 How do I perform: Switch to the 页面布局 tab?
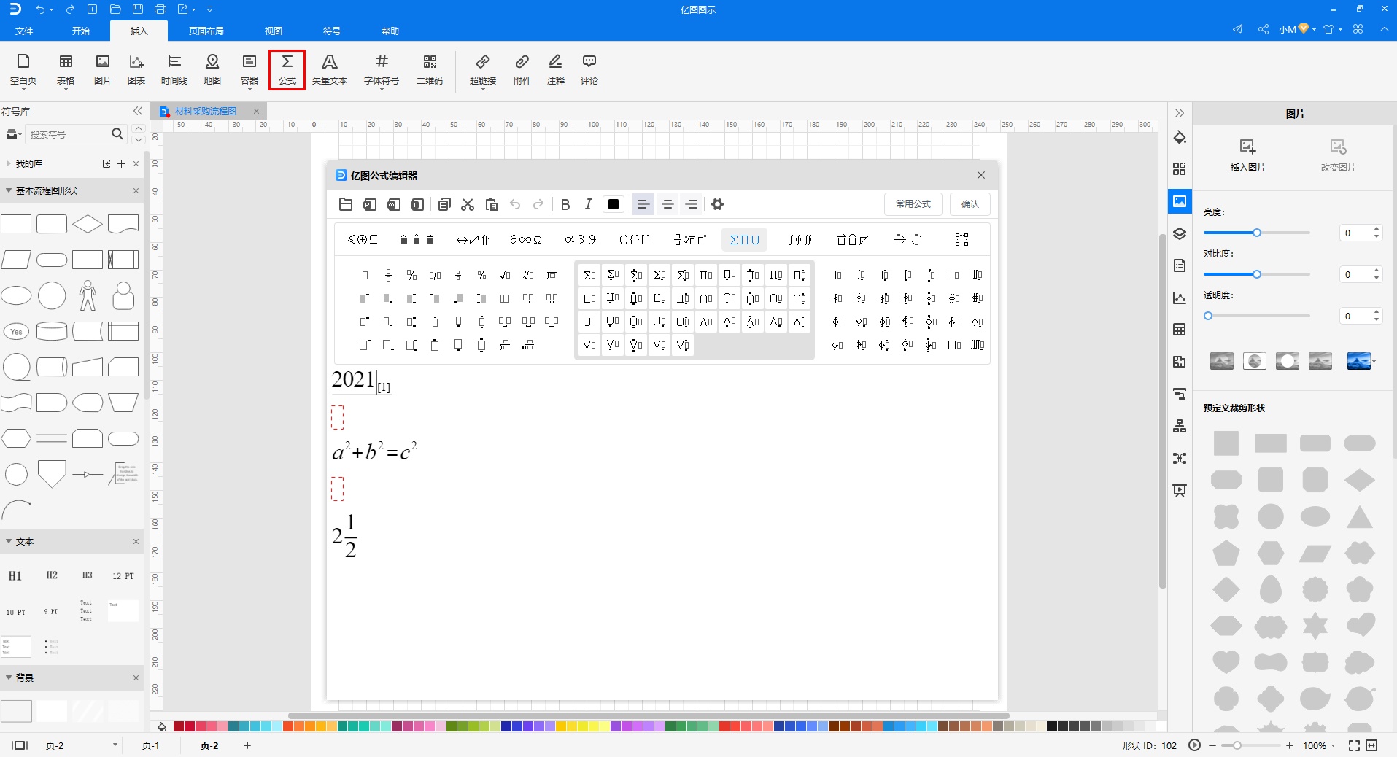click(x=206, y=31)
